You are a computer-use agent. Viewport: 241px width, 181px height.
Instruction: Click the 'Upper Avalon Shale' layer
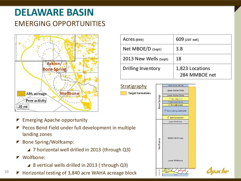tap(175, 90)
